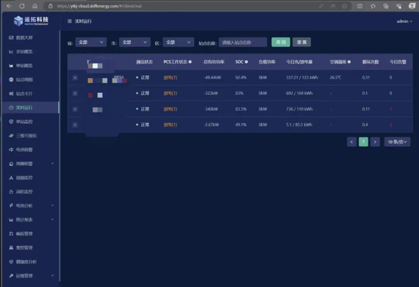Open the 省 province dropdown
This screenshot has height=287, width=419.
pos(91,42)
